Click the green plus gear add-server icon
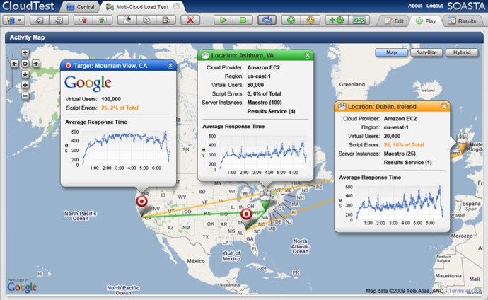 [x=337, y=21]
